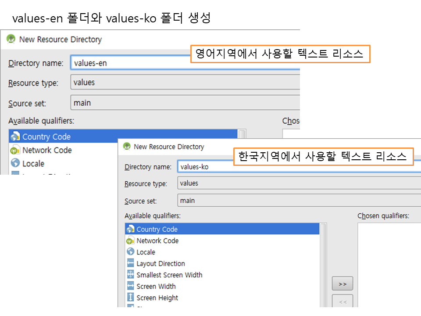Click the Network Code icon in values-en dialog

click(x=15, y=150)
